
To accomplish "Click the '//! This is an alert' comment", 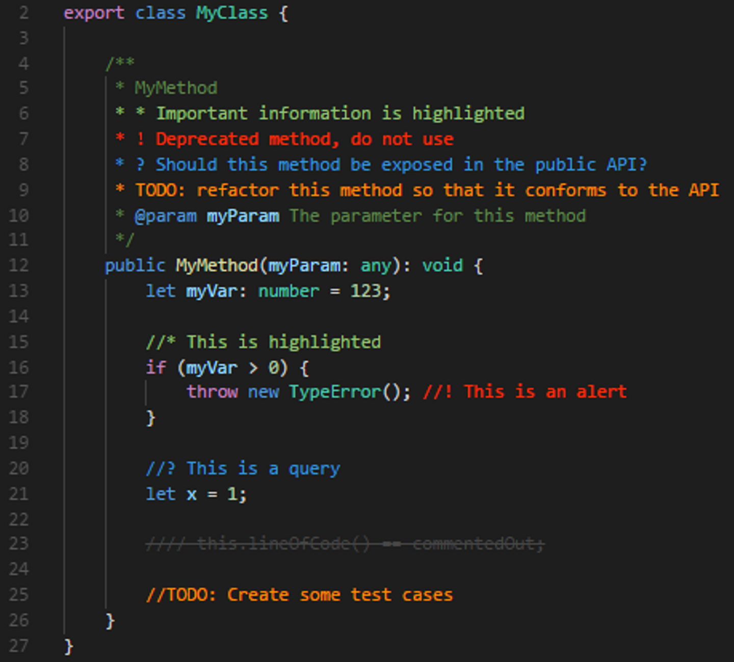I will point(525,392).
